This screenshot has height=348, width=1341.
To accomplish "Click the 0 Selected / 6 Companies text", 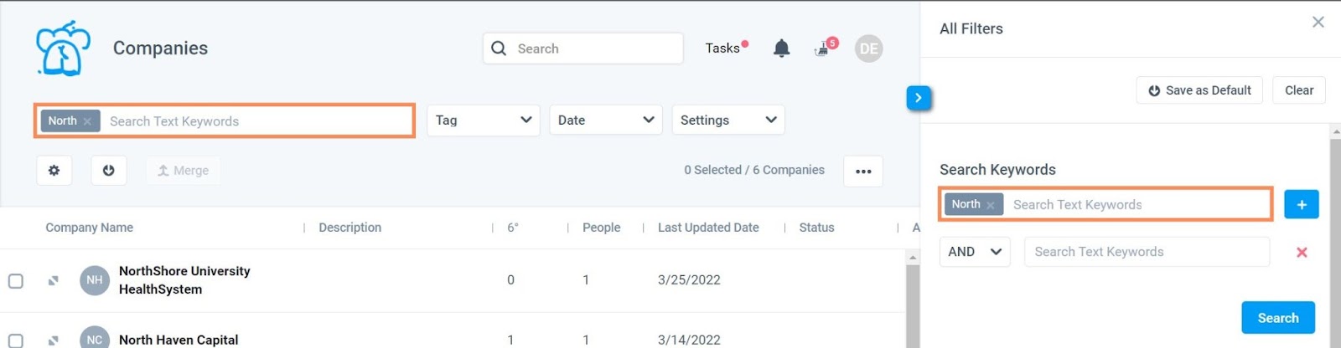I will coord(754,170).
